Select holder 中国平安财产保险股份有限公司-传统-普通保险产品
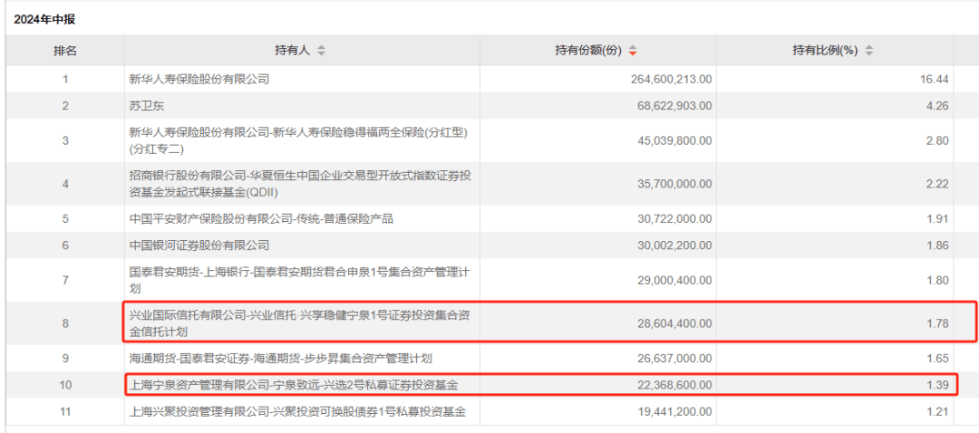Screen dimensions: 979x433 (261, 219)
